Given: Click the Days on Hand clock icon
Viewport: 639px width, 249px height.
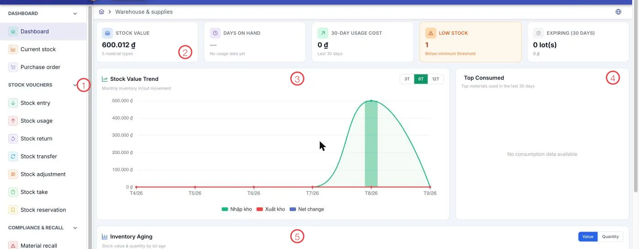Looking at the screenshot, I should (x=215, y=33).
